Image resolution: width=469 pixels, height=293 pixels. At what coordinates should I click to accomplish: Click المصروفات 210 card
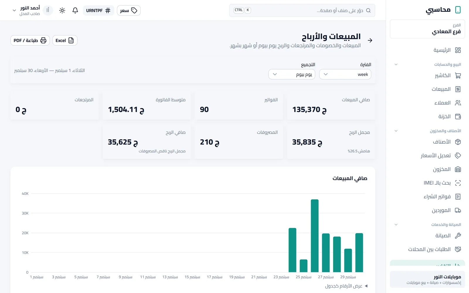(239, 142)
